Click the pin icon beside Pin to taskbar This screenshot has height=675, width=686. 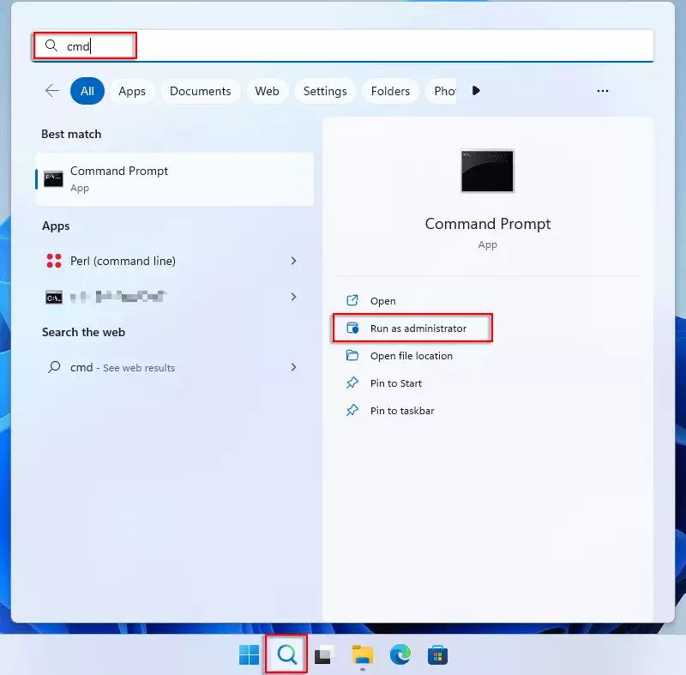tap(352, 410)
